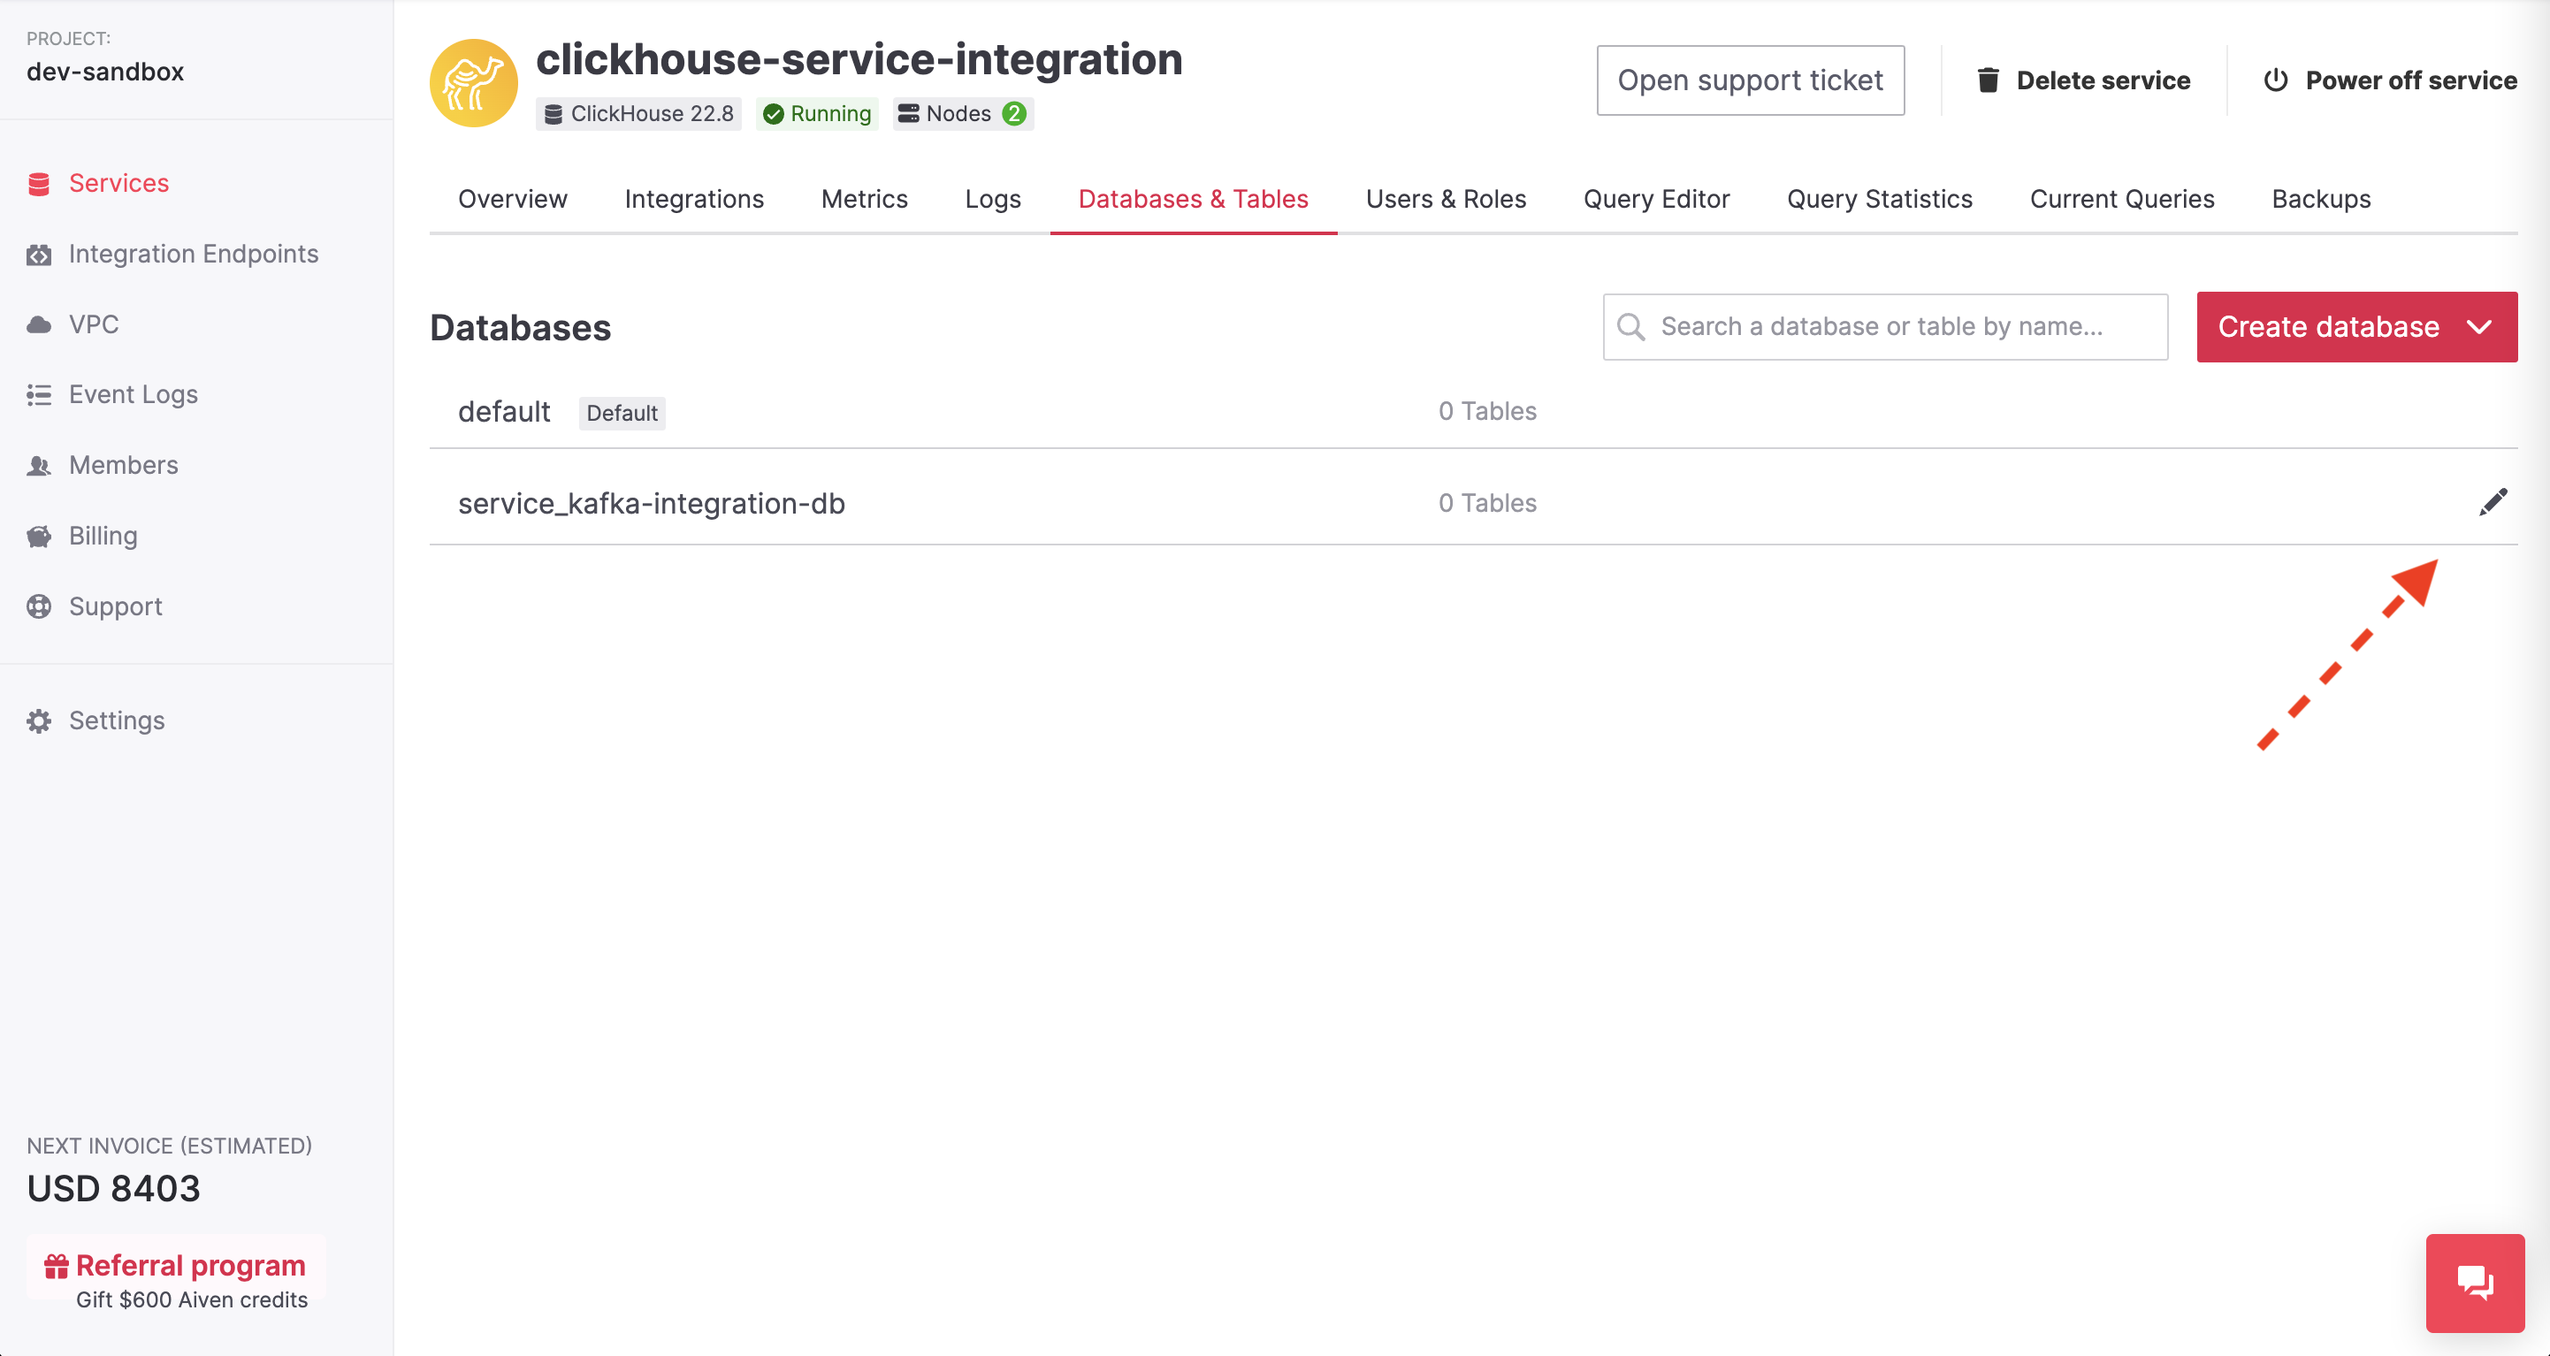Click the dev-sandbox project name

point(105,72)
